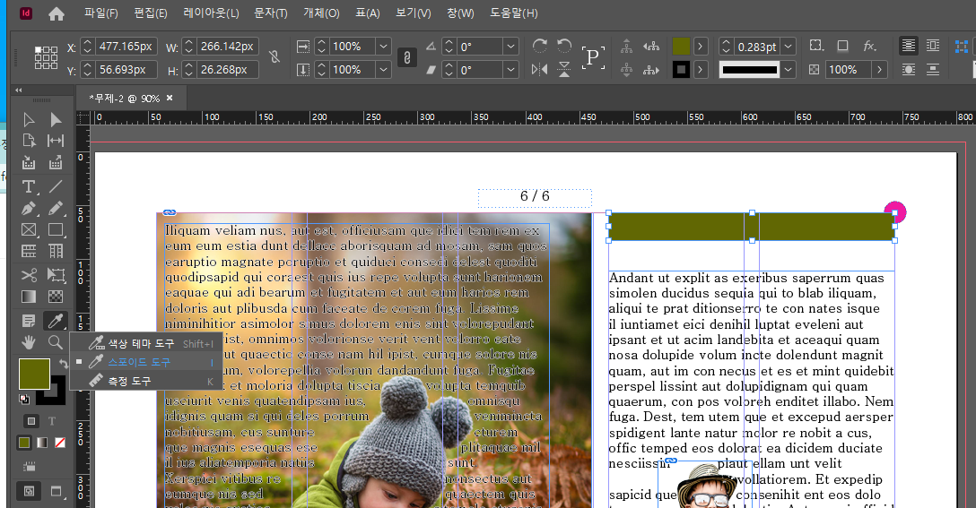Viewport: 976px width, 508px height.
Task: Select the Rectangle tool
Action: 56,229
